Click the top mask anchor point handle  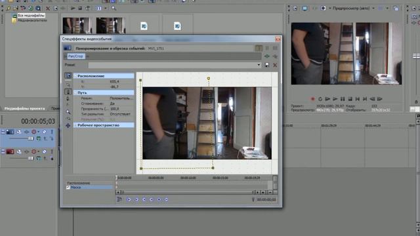click(x=209, y=79)
